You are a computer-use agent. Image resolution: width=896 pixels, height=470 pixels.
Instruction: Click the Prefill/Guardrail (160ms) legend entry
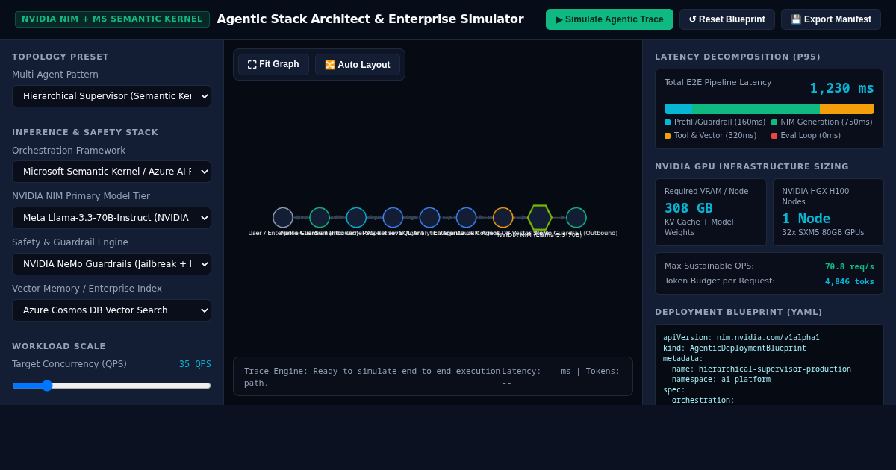[715, 122]
